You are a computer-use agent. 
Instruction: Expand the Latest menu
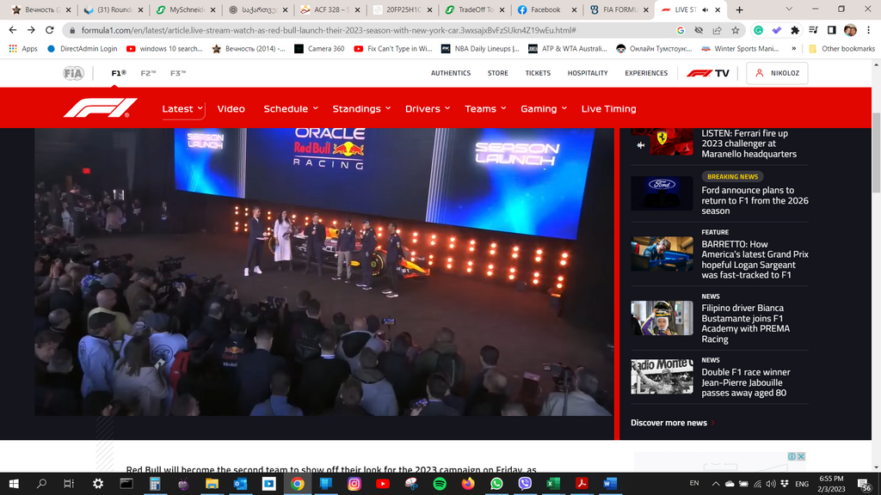coord(182,109)
